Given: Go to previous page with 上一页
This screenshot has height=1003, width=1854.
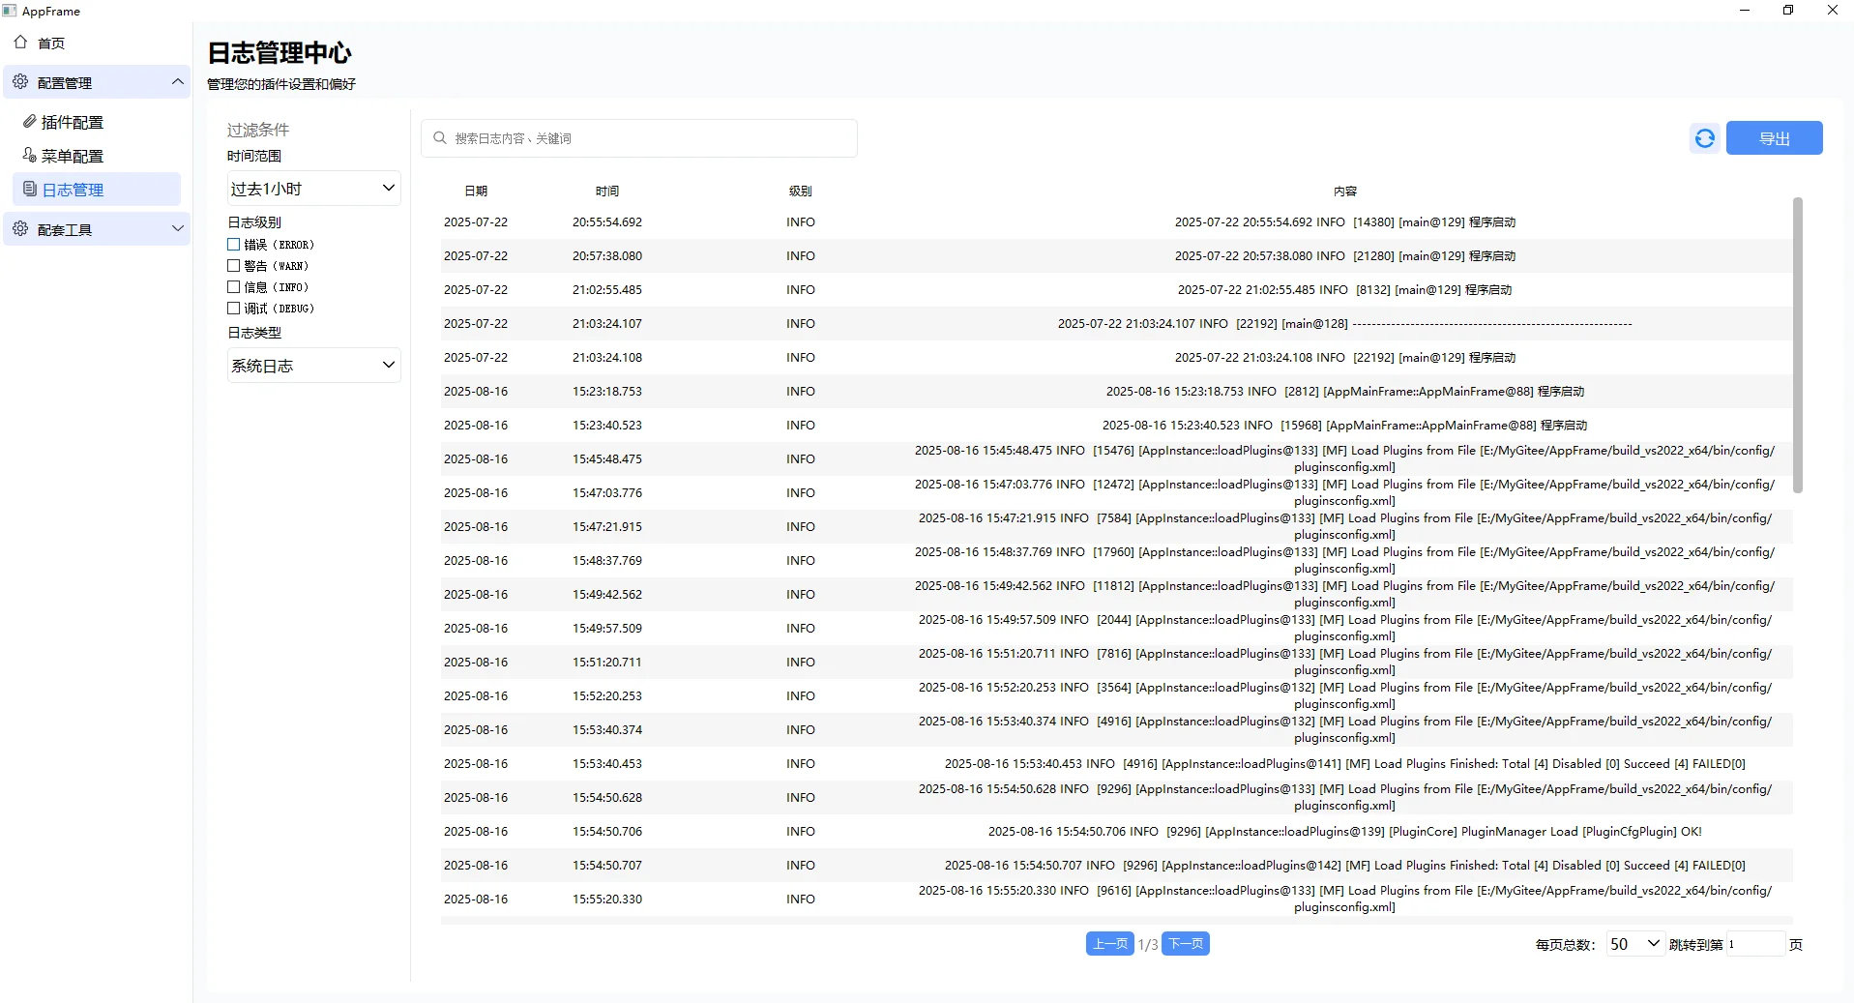Looking at the screenshot, I should pyautogui.click(x=1110, y=944).
